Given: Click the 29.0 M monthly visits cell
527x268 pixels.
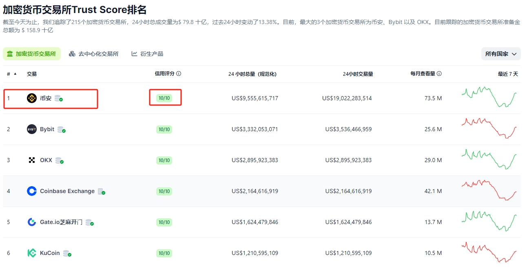Looking at the screenshot, I should pyautogui.click(x=433, y=160).
